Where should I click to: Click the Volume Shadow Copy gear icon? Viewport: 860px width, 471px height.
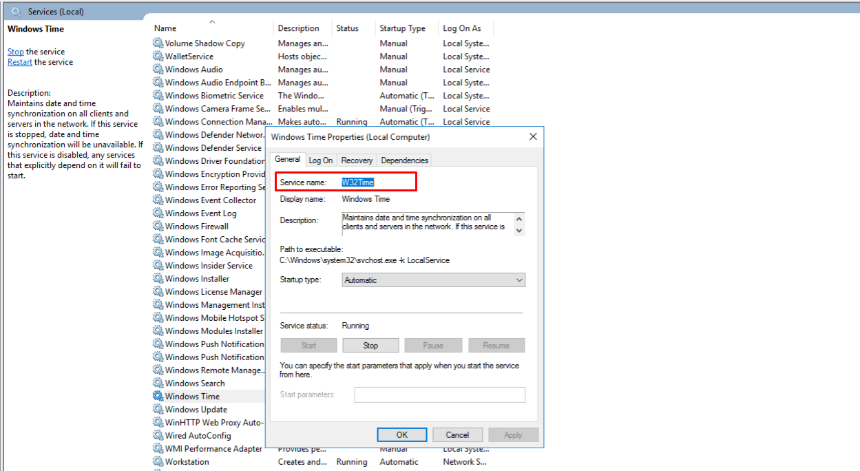pyautogui.click(x=158, y=43)
